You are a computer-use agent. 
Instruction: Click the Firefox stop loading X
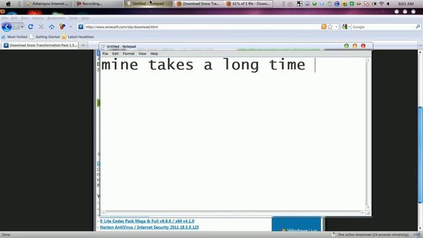pyautogui.click(x=41, y=26)
